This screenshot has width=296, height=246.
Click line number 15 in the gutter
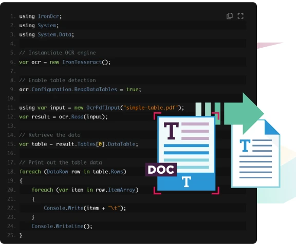point(11,144)
